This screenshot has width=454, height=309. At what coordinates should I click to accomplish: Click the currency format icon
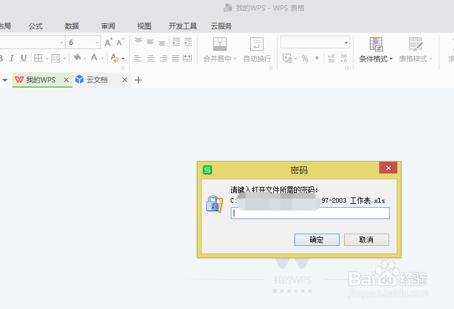click(x=287, y=58)
